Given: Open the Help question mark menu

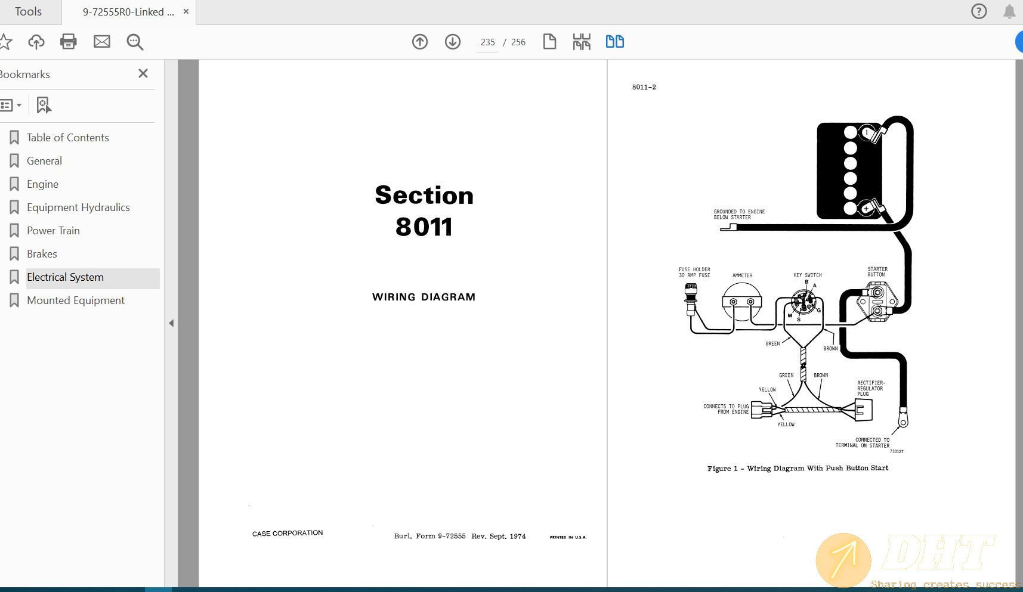Looking at the screenshot, I should (979, 11).
